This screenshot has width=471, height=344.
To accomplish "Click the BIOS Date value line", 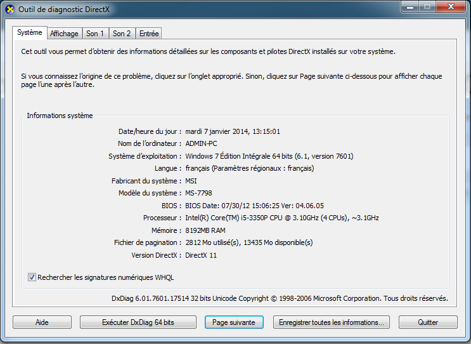I will click(254, 206).
